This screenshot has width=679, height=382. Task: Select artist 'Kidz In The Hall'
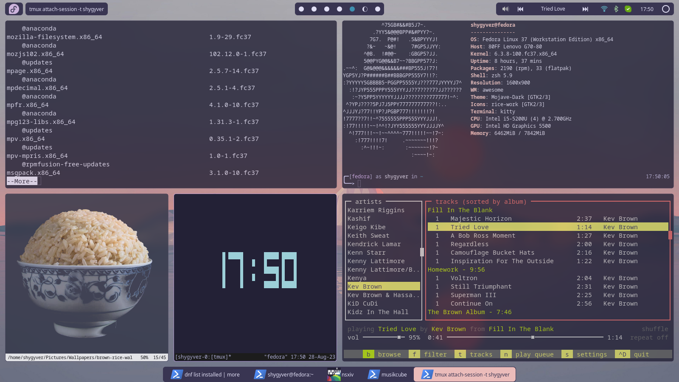(378, 312)
